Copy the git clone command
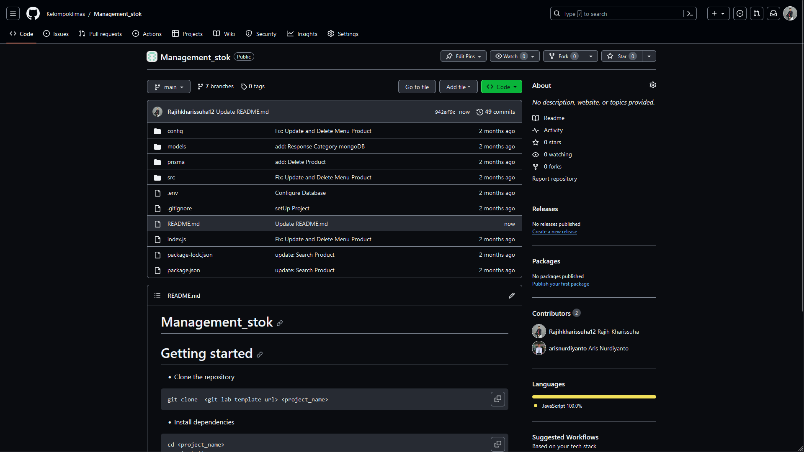 497,399
